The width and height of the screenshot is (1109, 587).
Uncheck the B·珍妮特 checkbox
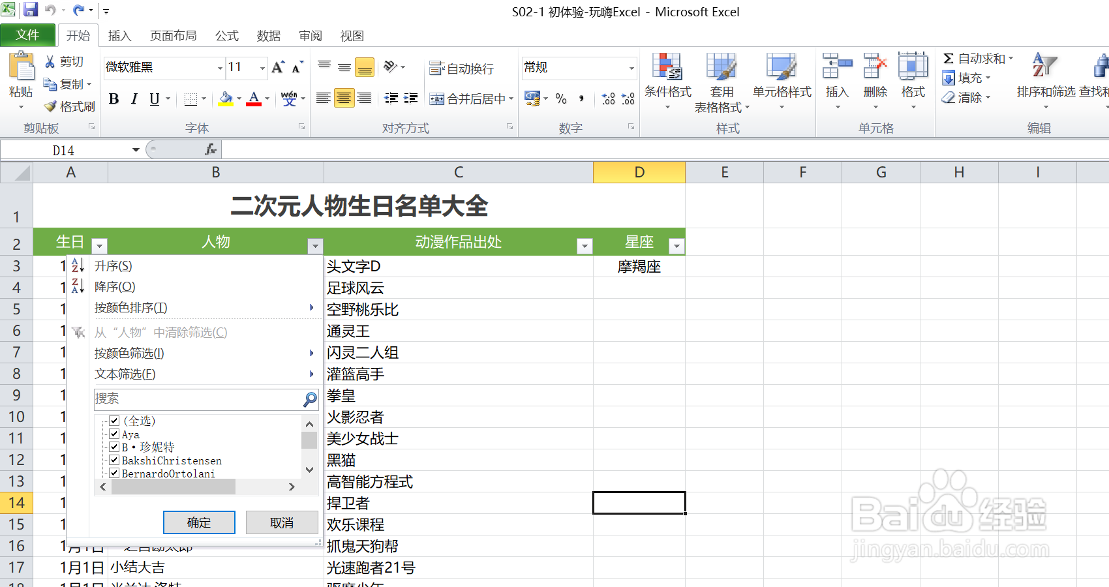tap(114, 447)
